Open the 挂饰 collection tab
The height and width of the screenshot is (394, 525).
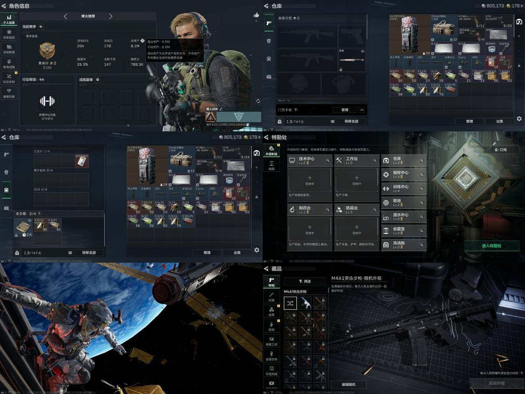pos(271,326)
